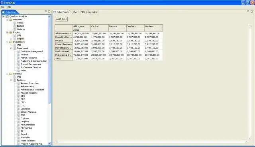This screenshot has width=255, height=147.
Task: Click the icon beside District Manager
Action: 18,112
